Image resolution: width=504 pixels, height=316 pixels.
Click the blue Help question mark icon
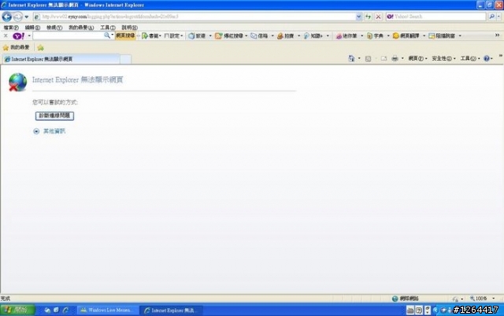pyautogui.click(x=487, y=58)
